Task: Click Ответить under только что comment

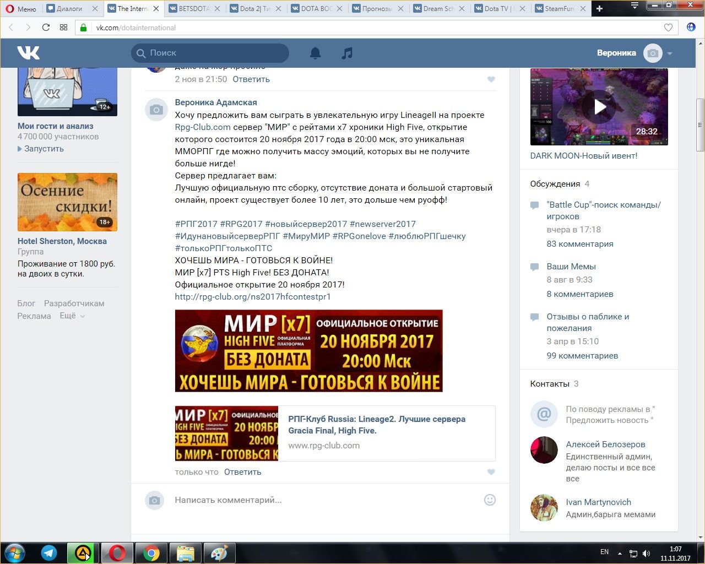Action: pyautogui.click(x=243, y=472)
